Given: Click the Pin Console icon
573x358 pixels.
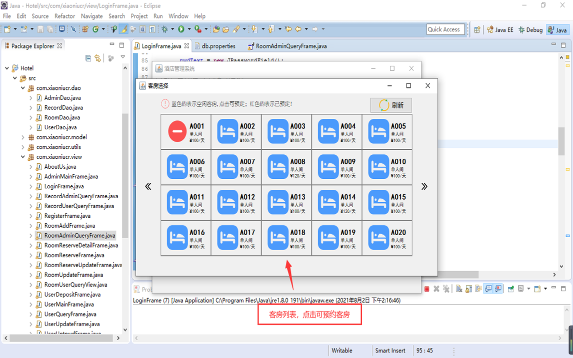Looking at the screenshot, I should [x=510, y=289].
